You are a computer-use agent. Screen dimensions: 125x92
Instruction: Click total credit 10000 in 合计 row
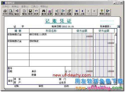tap(111, 71)
